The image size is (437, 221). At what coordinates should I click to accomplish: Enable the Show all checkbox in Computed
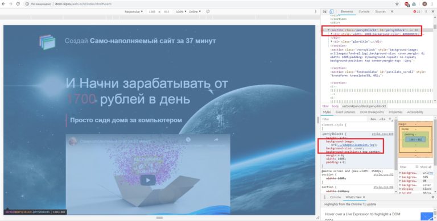coord(417,166)
